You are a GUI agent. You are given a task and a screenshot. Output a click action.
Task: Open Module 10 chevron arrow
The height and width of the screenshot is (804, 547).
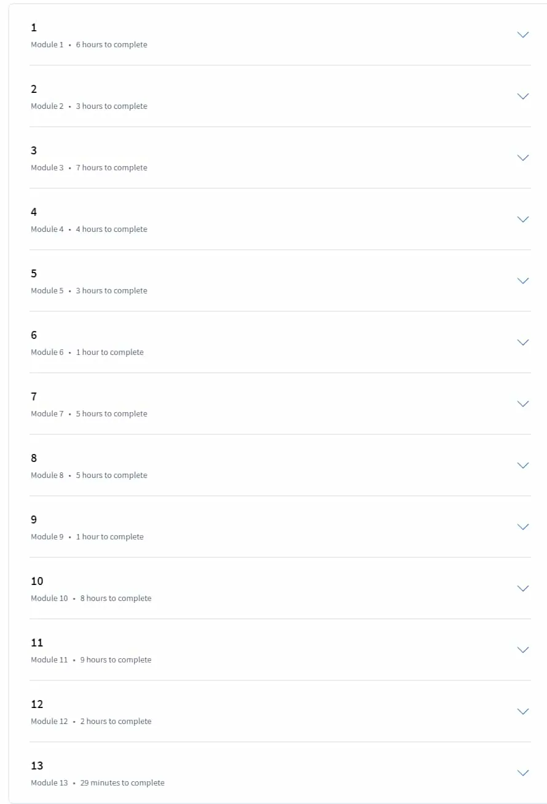pyautogui.click(x=523, y=589)
